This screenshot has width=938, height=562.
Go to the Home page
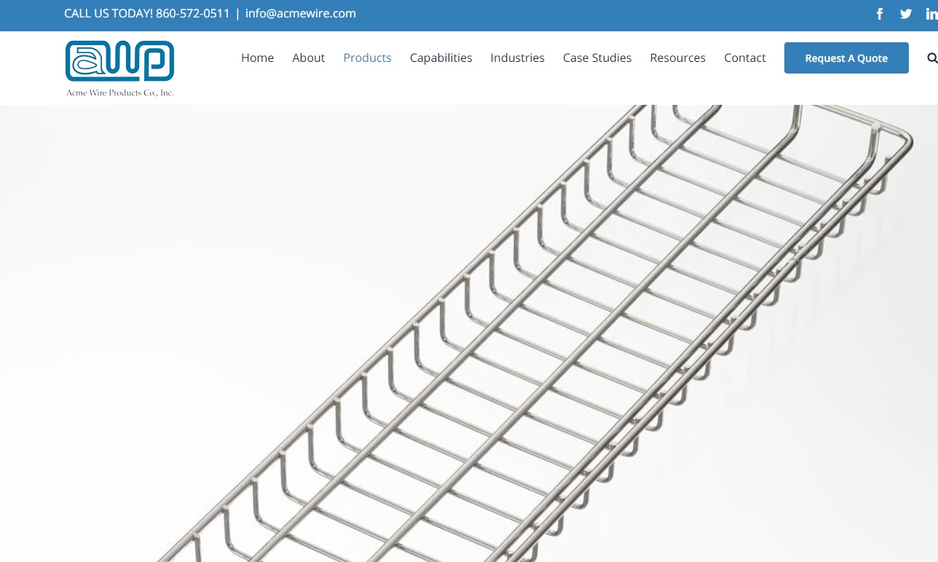[257, 58]
